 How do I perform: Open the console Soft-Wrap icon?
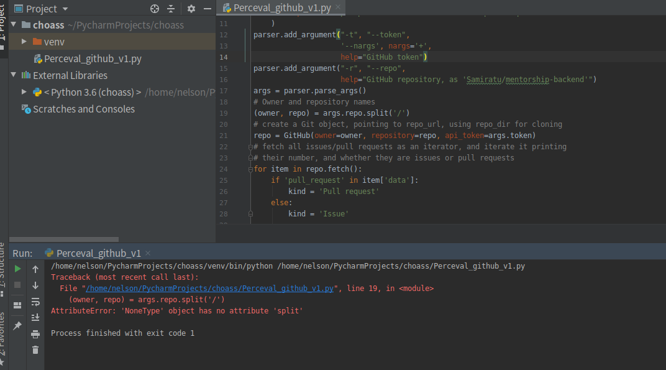click(x=35, y=302)
